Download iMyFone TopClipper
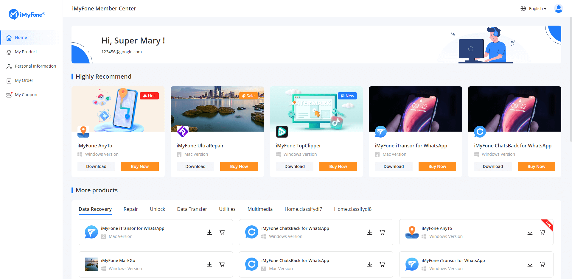 tap(295, 166)
